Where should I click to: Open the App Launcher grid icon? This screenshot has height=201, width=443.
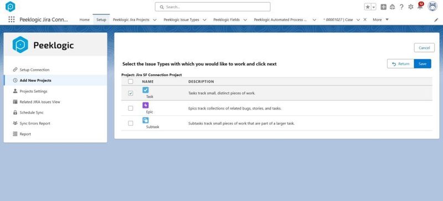tap(11, 19)
